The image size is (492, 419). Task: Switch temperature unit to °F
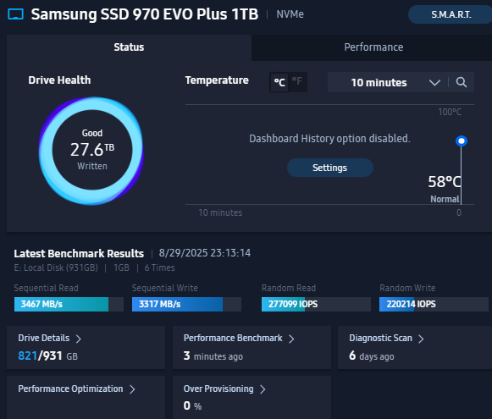(297, 82)
